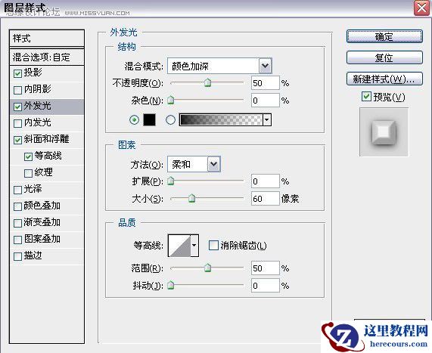Image resolution: width=432 pixels, height=353 pixels.
Task: Select the 样式 styles list header
Action: click(x=47, y=39)
